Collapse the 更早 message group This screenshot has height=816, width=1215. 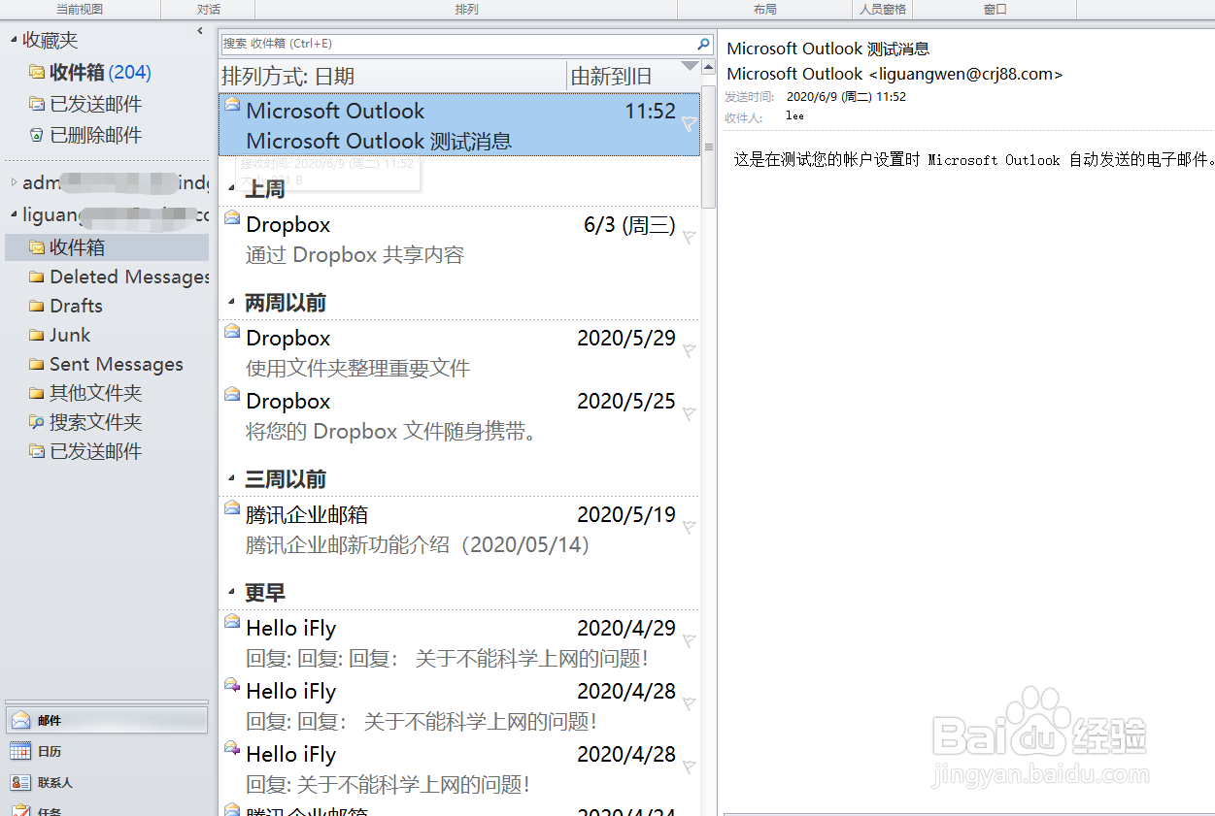(231, 590)
